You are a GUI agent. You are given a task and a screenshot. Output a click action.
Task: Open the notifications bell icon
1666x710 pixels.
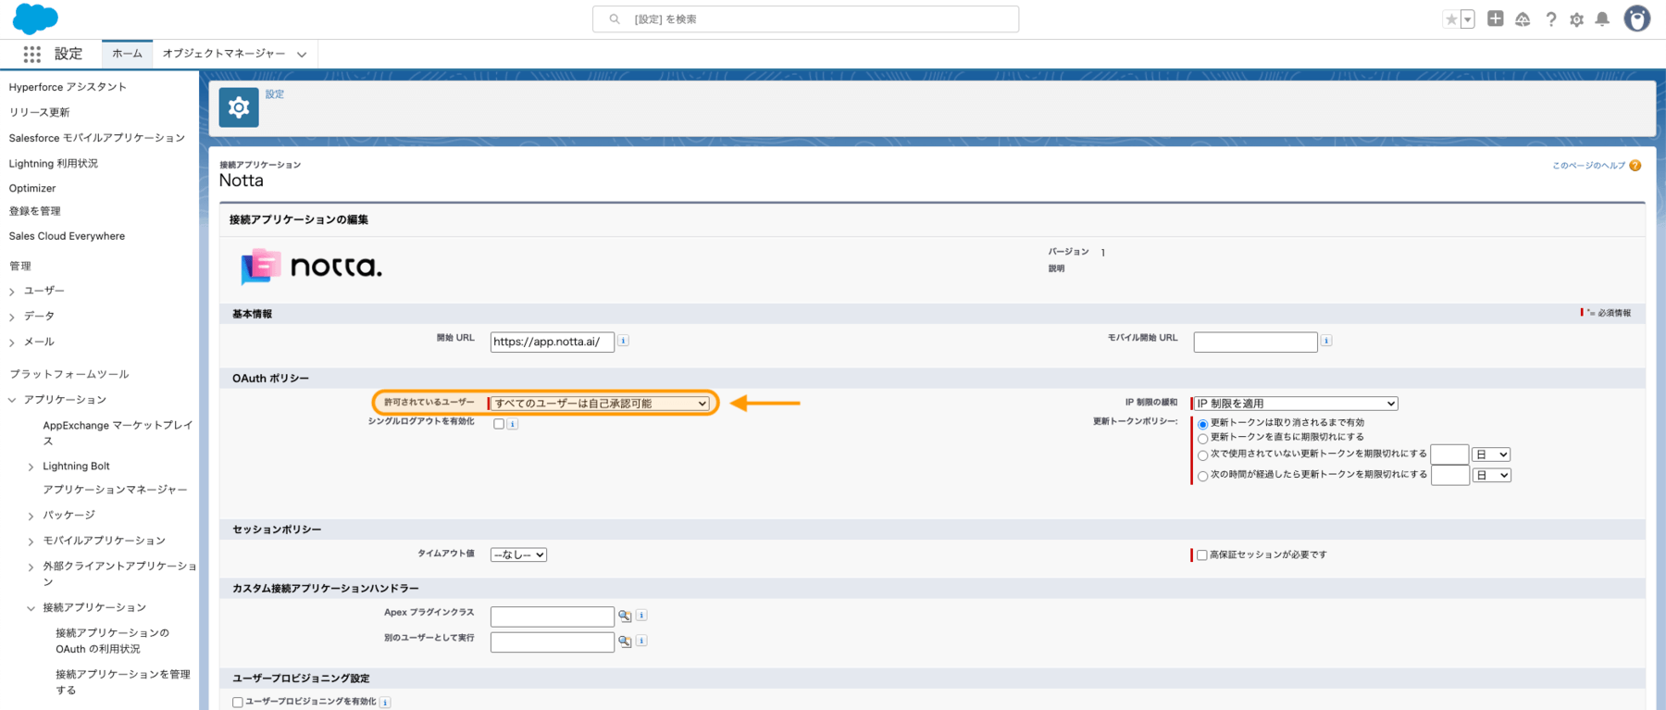[x=1603, y=19]
